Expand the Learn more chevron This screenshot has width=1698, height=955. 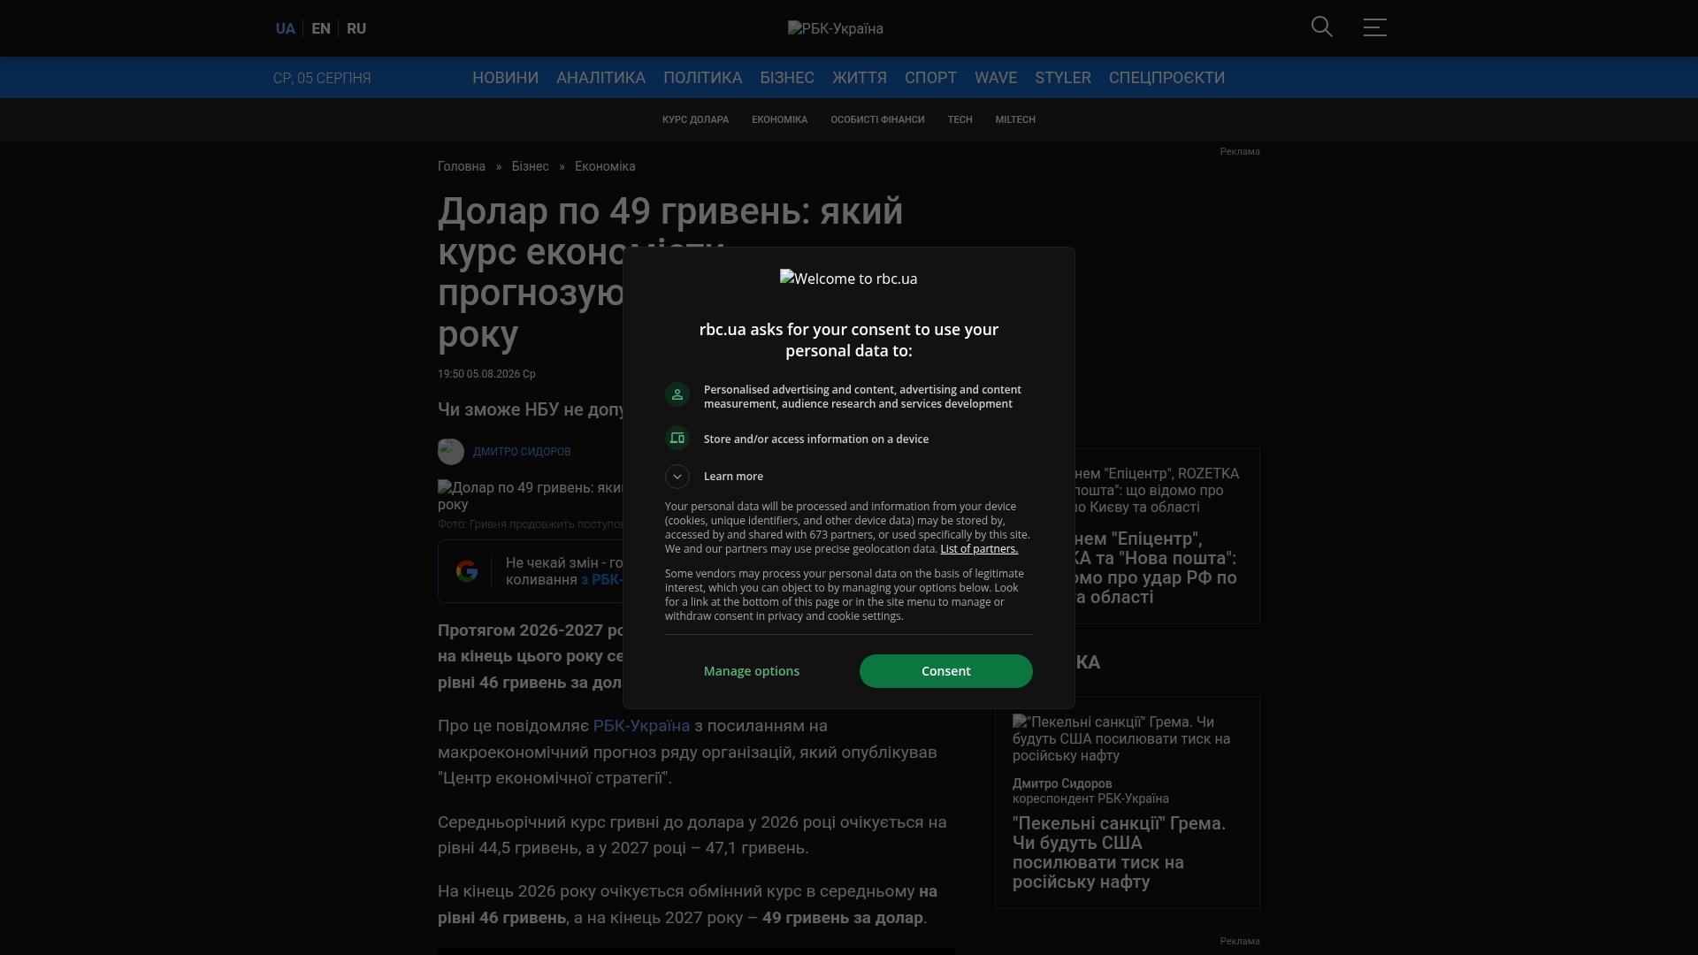pyautogui.click(x=677, y=477)
